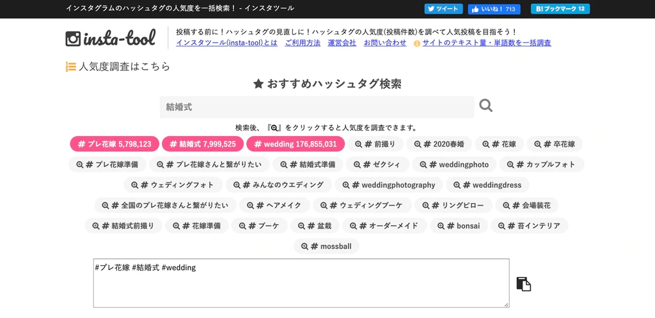Click magnifier icon on 前撮り tag
The height and width of the screenshot is (318, 655).
359,144
